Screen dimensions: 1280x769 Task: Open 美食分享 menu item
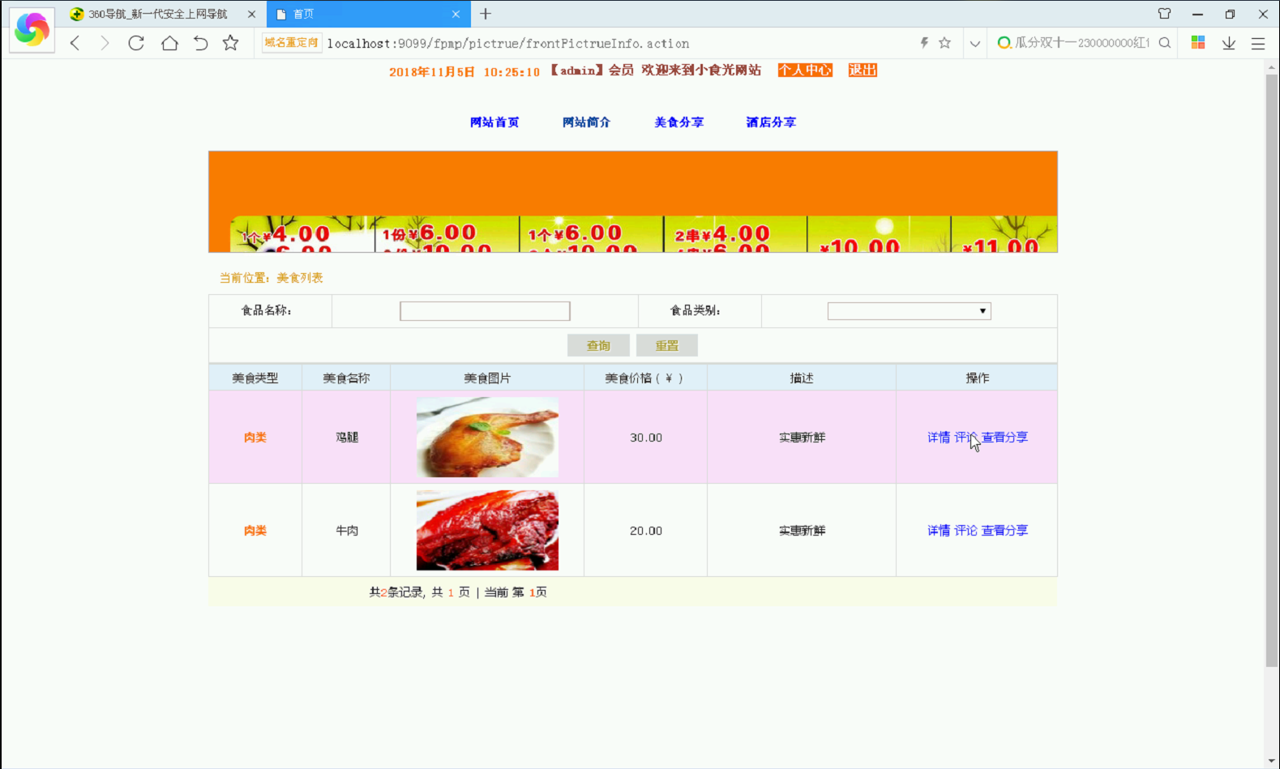[679, 122]
